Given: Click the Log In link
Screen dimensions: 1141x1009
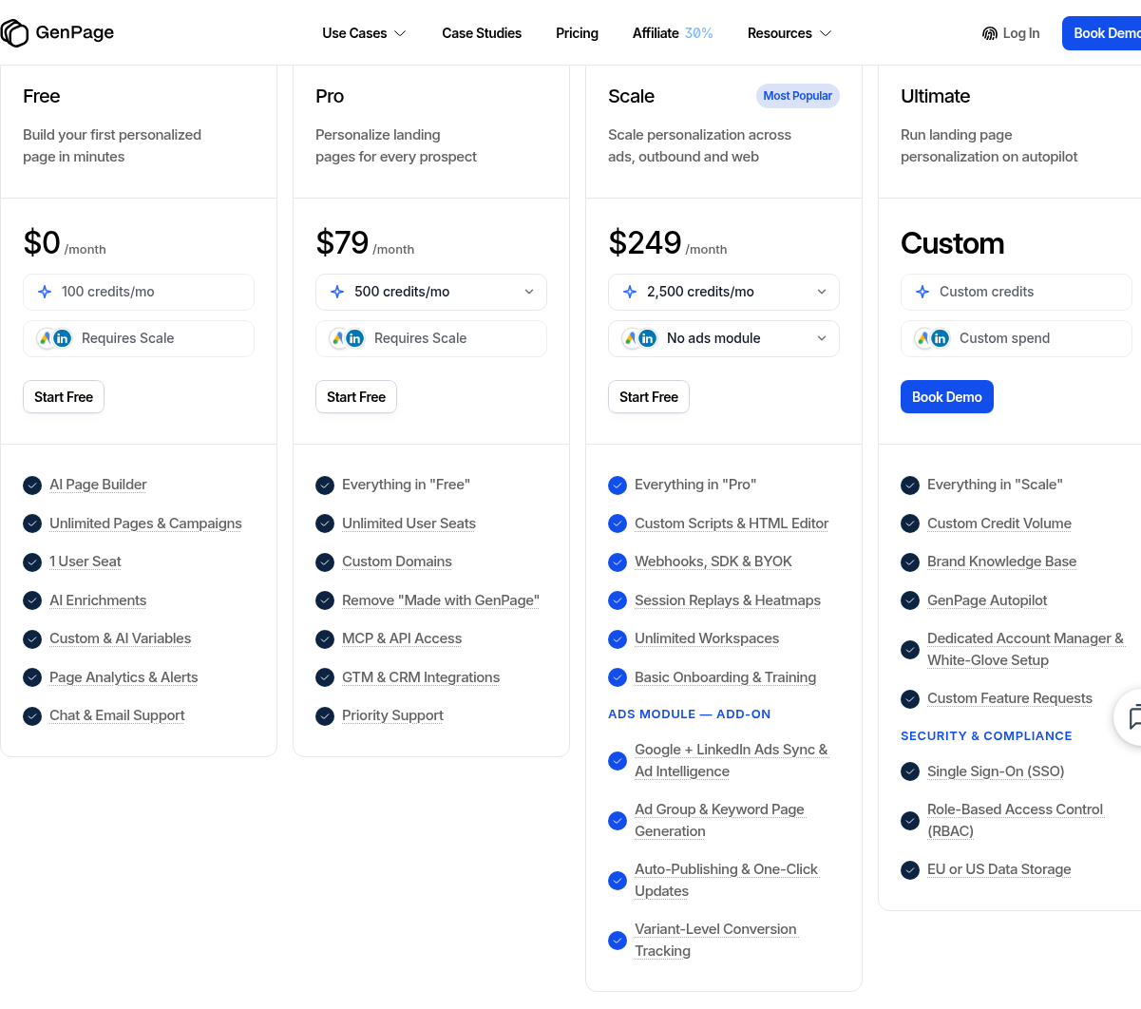Looking at the screenshot, I should [x=1011, y=33].
